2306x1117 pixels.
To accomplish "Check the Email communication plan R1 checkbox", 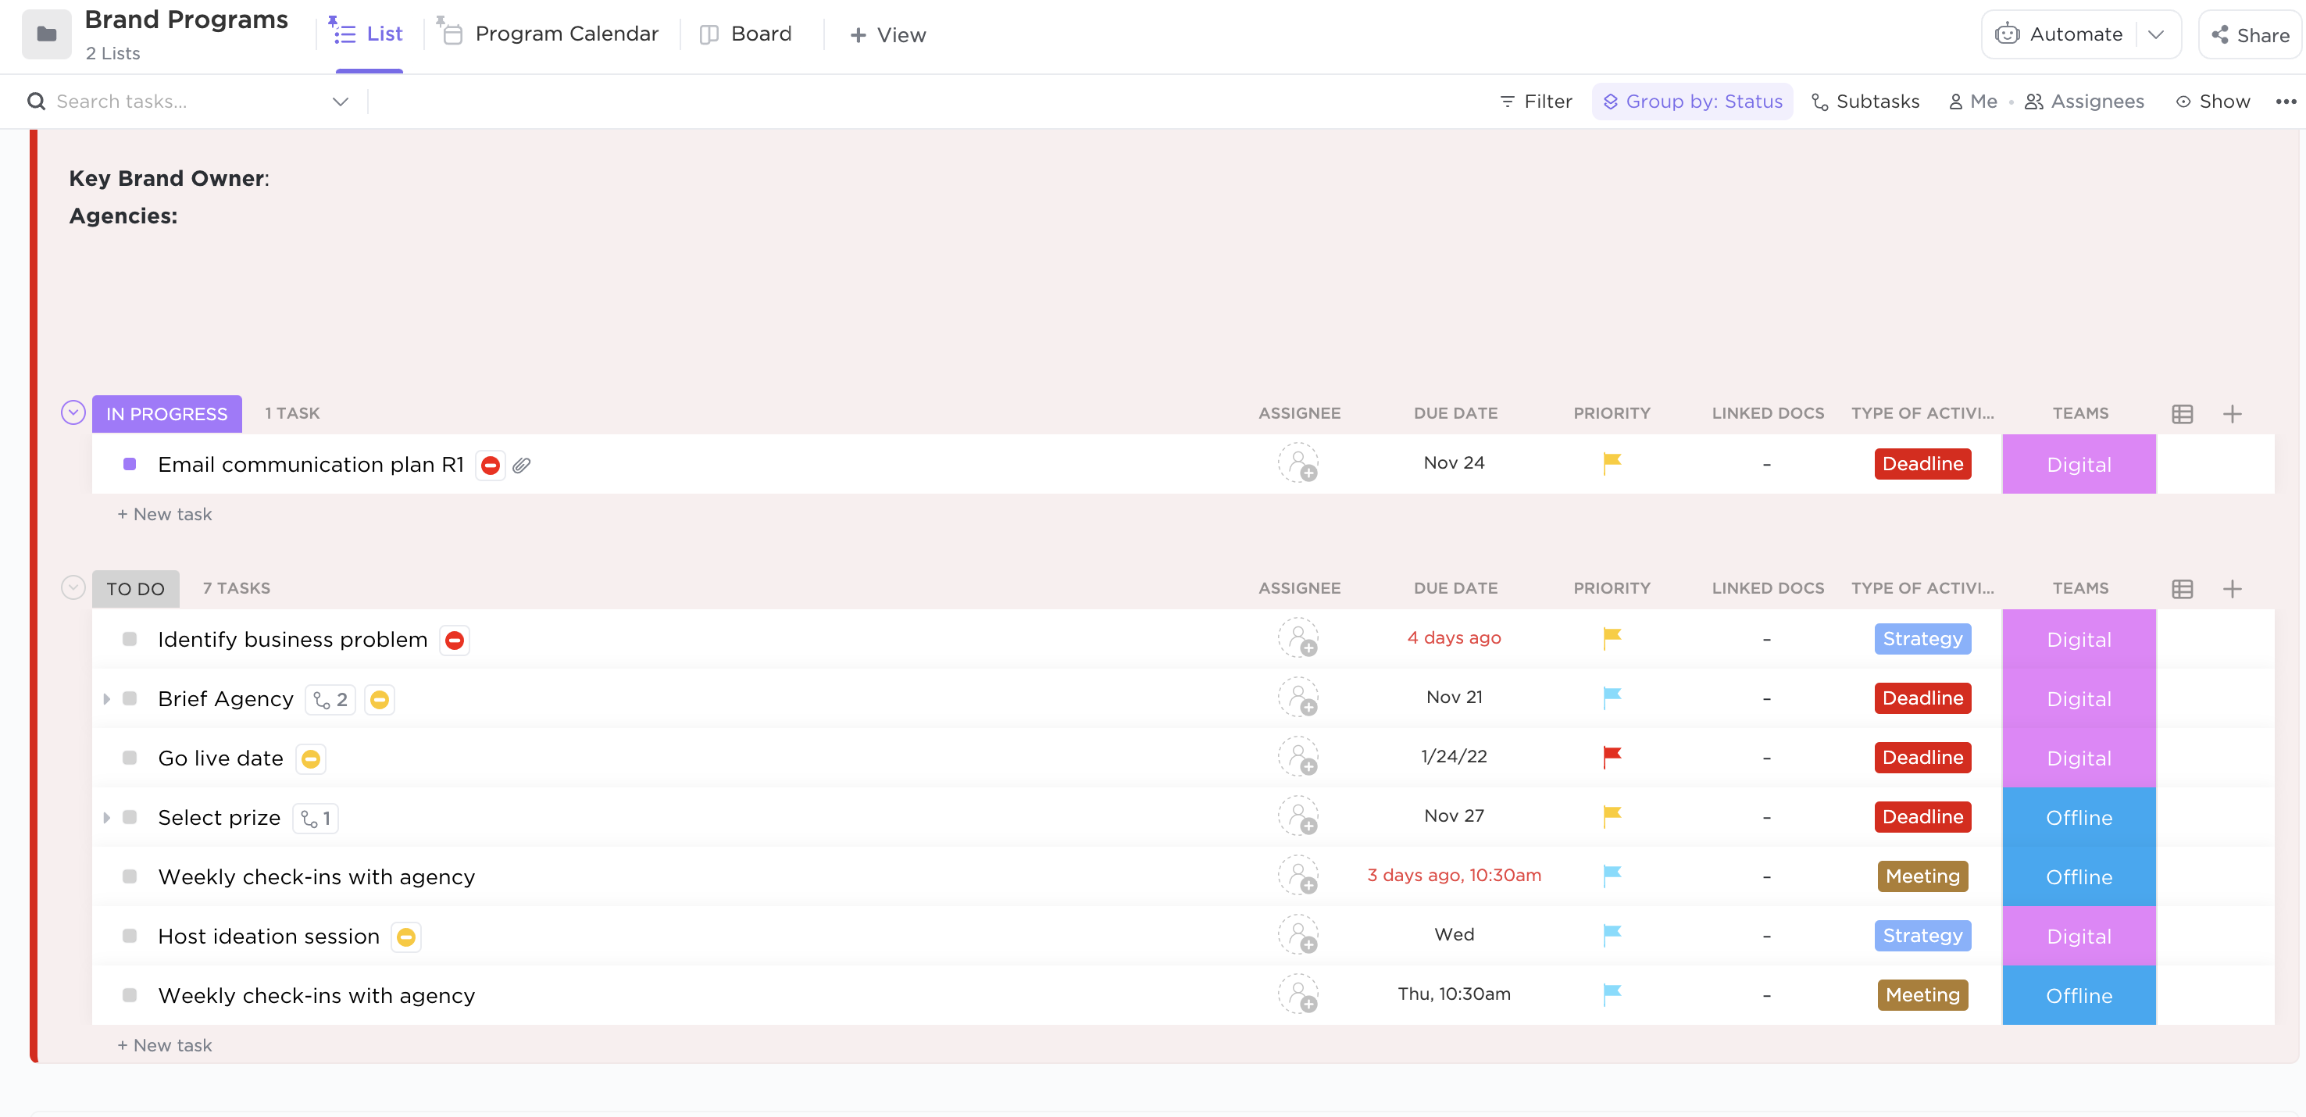I will tap(130, 465).
